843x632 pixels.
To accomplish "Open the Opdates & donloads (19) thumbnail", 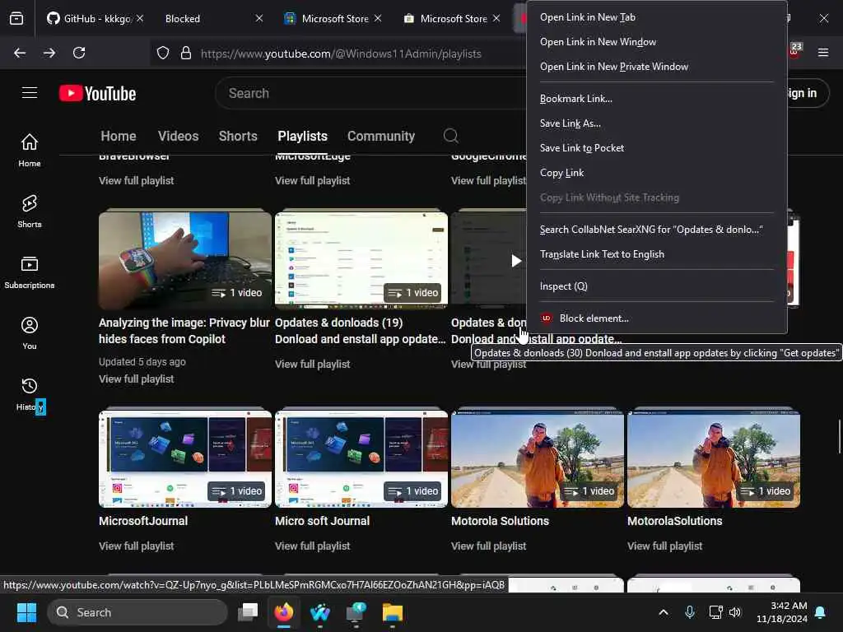I will (361, 261).
